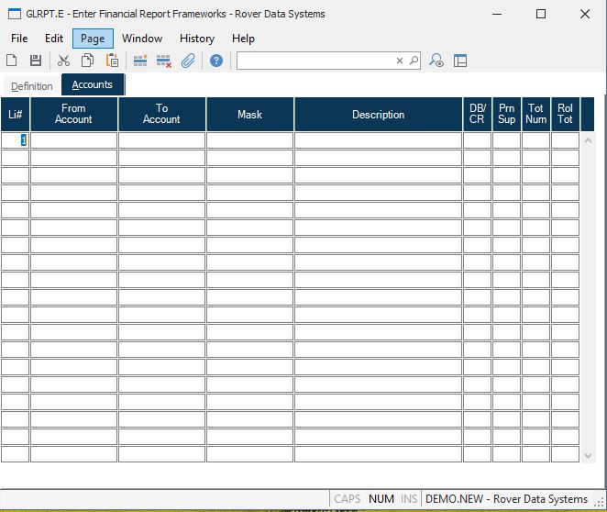
Task: Select the Accounts tab
Action: point(93,85)
